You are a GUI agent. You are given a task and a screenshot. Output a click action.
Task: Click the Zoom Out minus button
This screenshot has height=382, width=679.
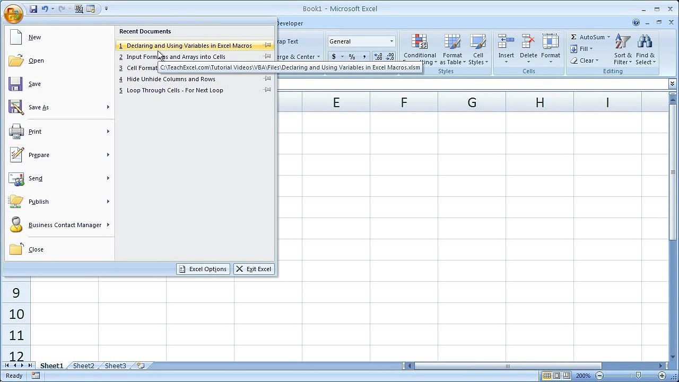pos(599,376)
